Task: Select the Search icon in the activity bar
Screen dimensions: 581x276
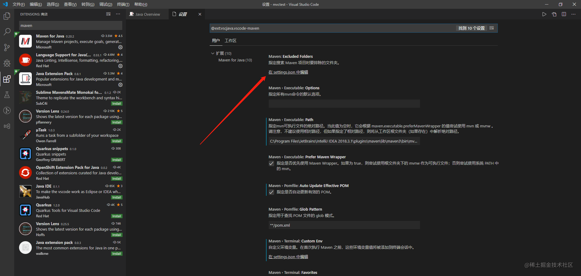Action: (x=7, y=31)
